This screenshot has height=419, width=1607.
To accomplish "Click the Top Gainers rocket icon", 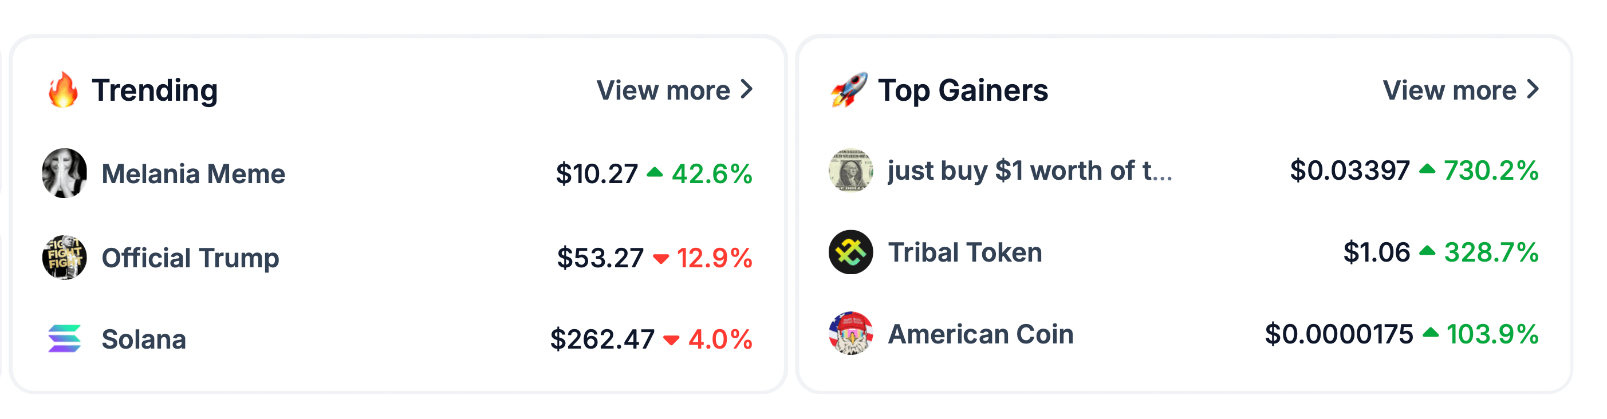I will (849, 90).
